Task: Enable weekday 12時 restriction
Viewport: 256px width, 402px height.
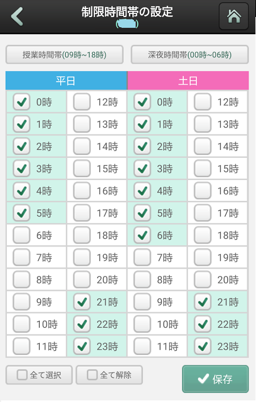Action: [82, 102]
